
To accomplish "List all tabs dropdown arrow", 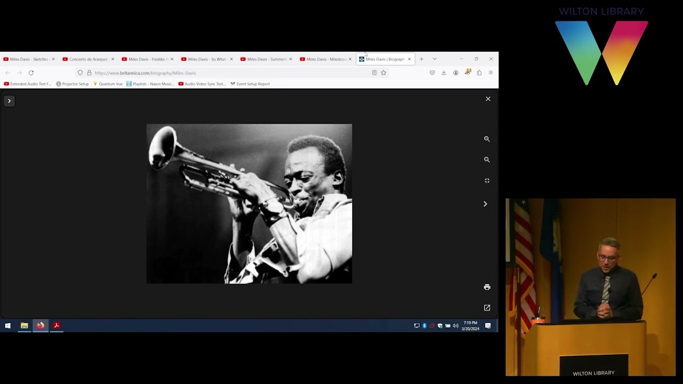I will click(434, 59).
